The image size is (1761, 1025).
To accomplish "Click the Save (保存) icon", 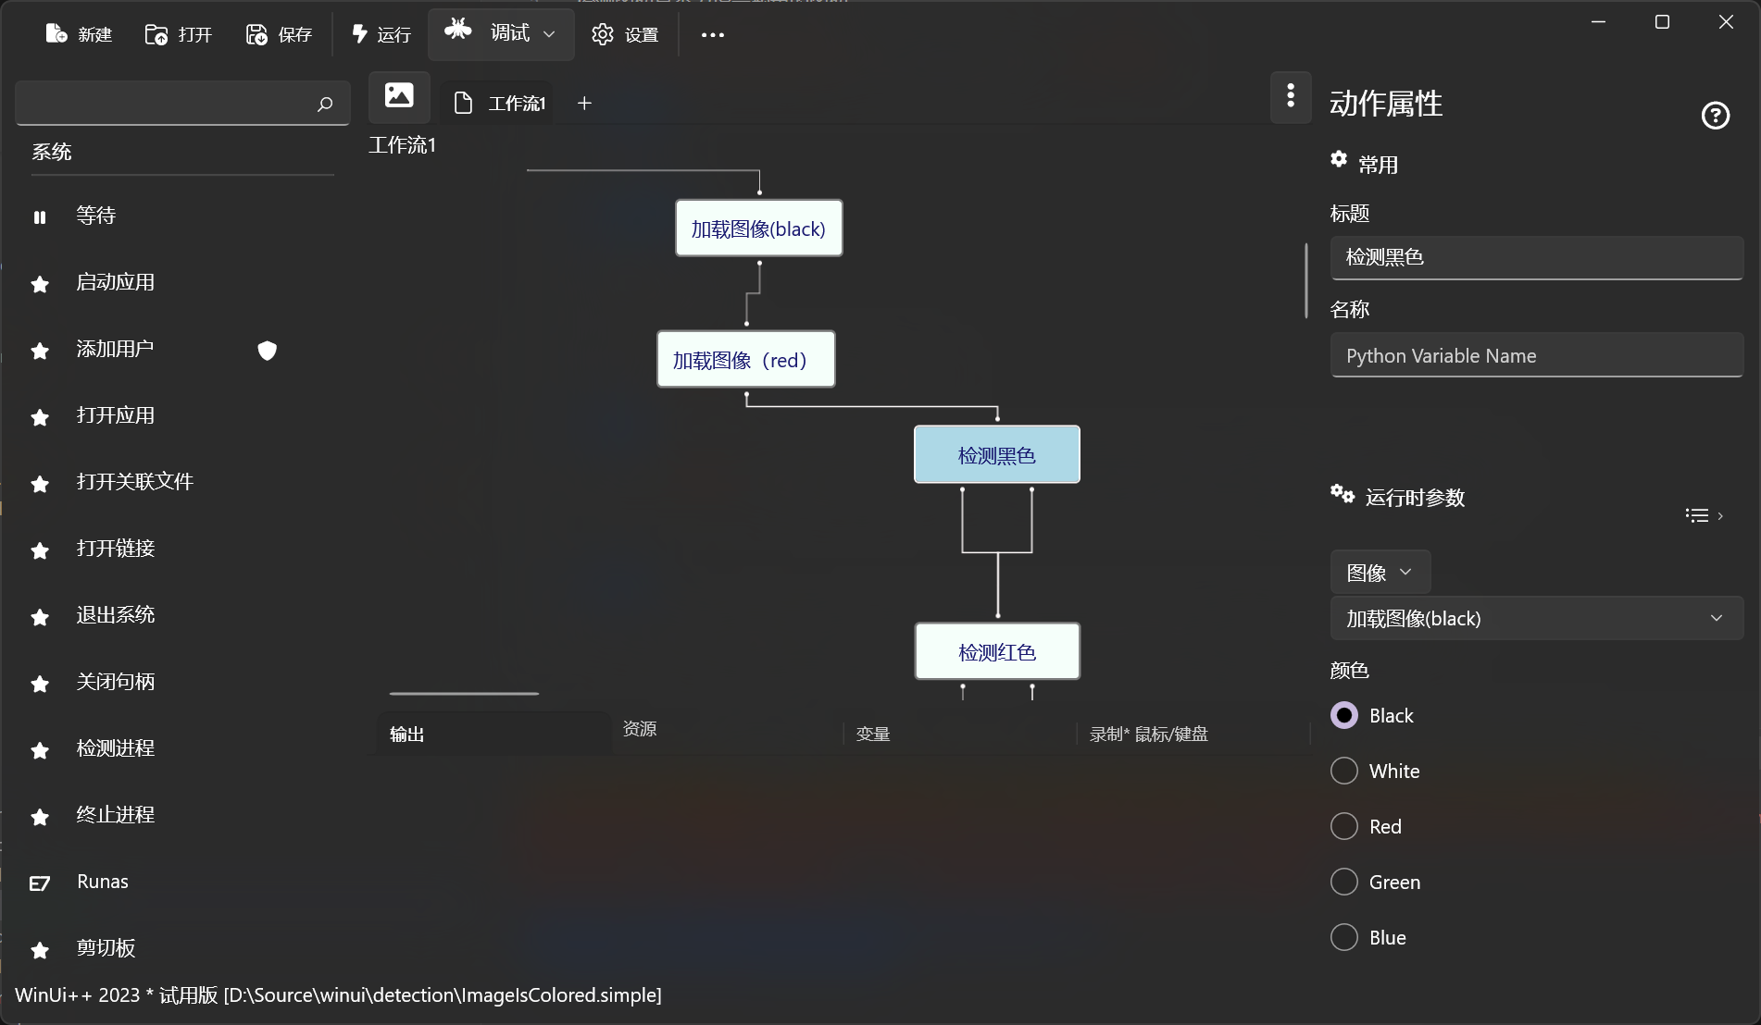I will coord(256,34).
